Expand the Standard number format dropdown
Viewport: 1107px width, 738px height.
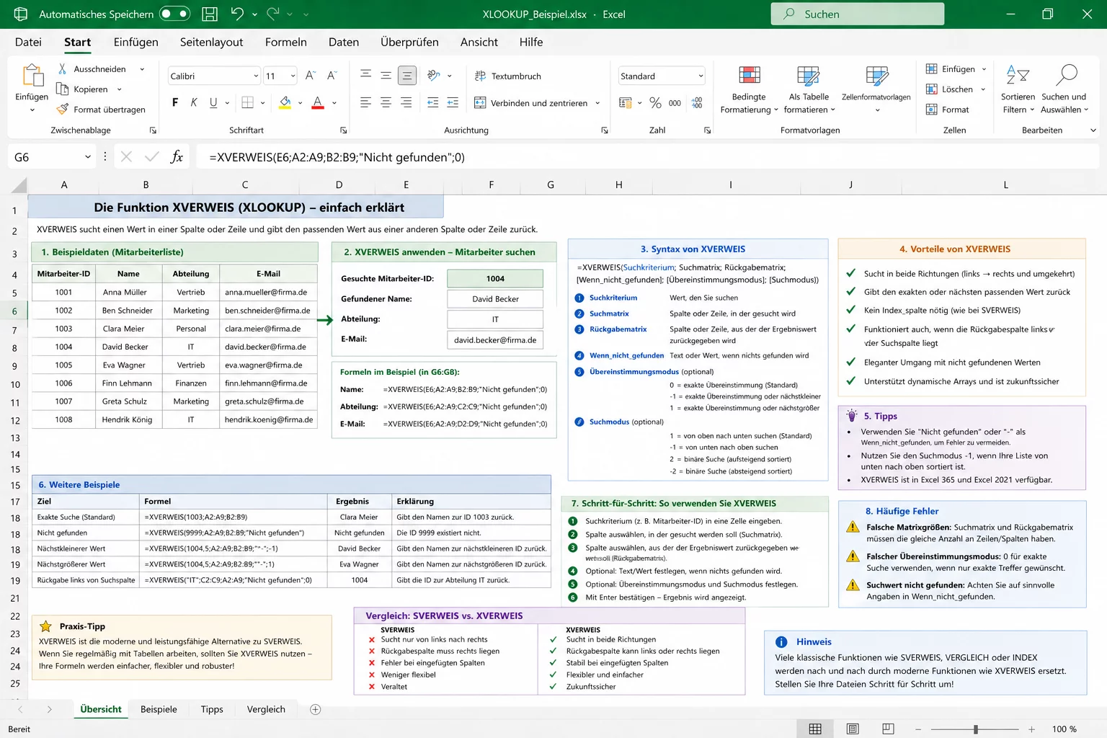pyautogui.click(x=701, y=76)
